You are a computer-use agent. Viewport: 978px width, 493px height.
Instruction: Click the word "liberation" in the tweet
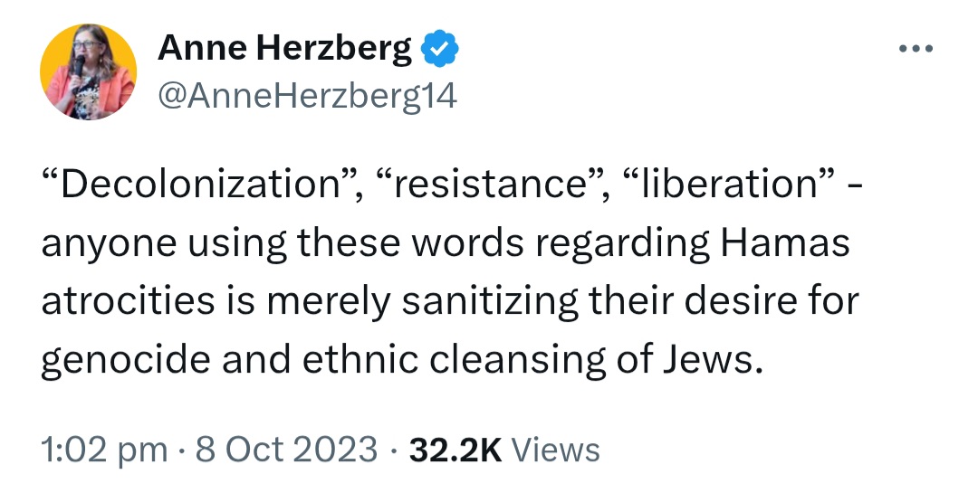(726, 185)
